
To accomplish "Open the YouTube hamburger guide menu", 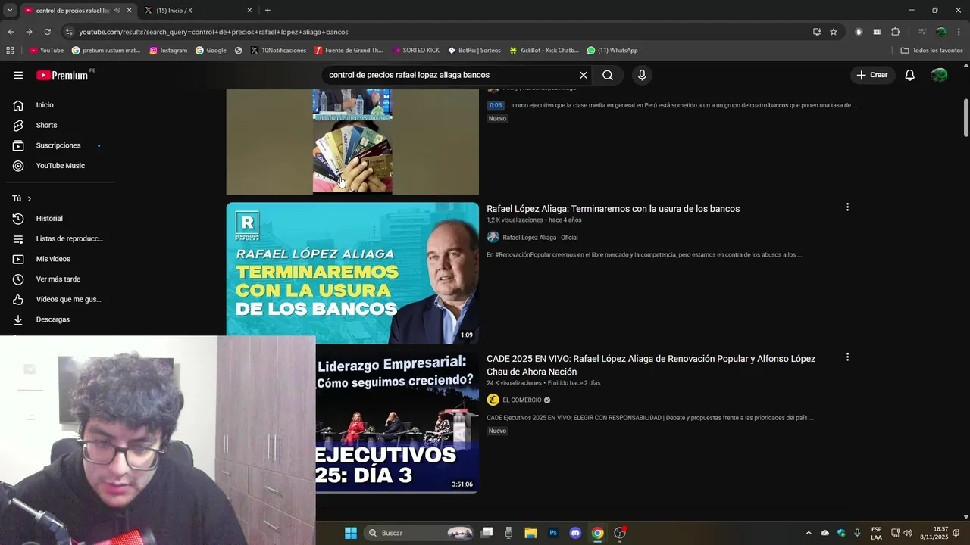I will pos(18,75).
